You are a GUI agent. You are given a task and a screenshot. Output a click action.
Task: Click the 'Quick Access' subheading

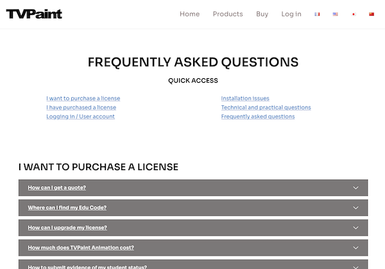coord(193,81)
